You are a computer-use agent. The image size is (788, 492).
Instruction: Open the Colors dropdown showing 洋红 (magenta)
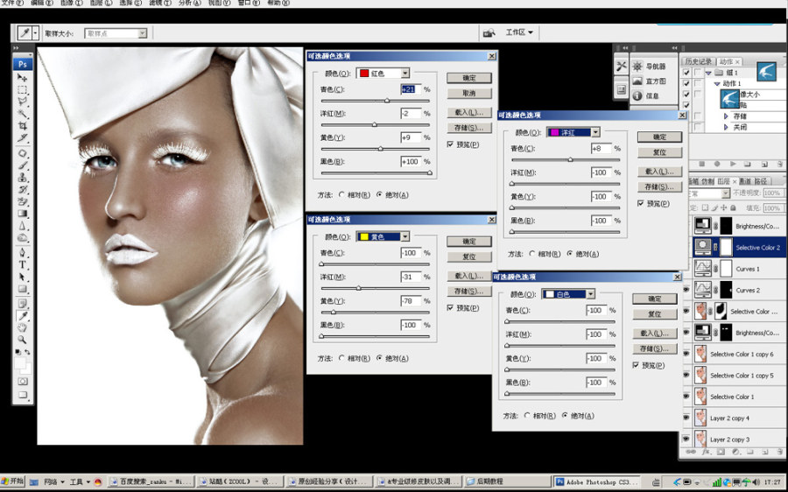(x=573, y=133)
